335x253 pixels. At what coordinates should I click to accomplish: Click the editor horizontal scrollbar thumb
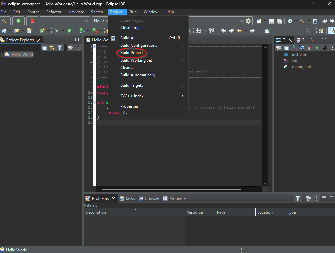pos(171,189)
